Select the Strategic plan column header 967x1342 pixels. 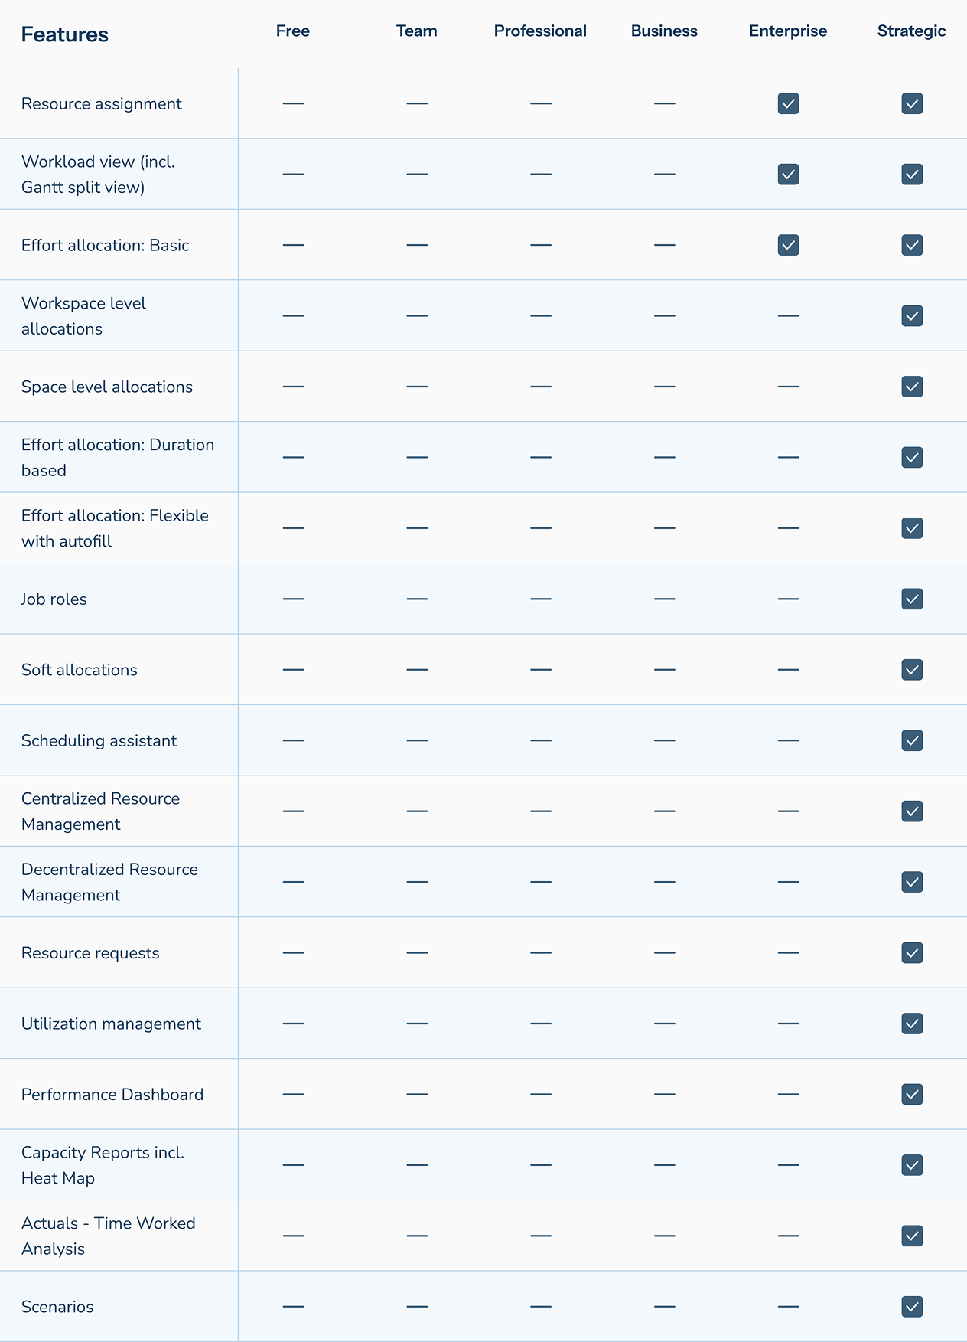912,31
